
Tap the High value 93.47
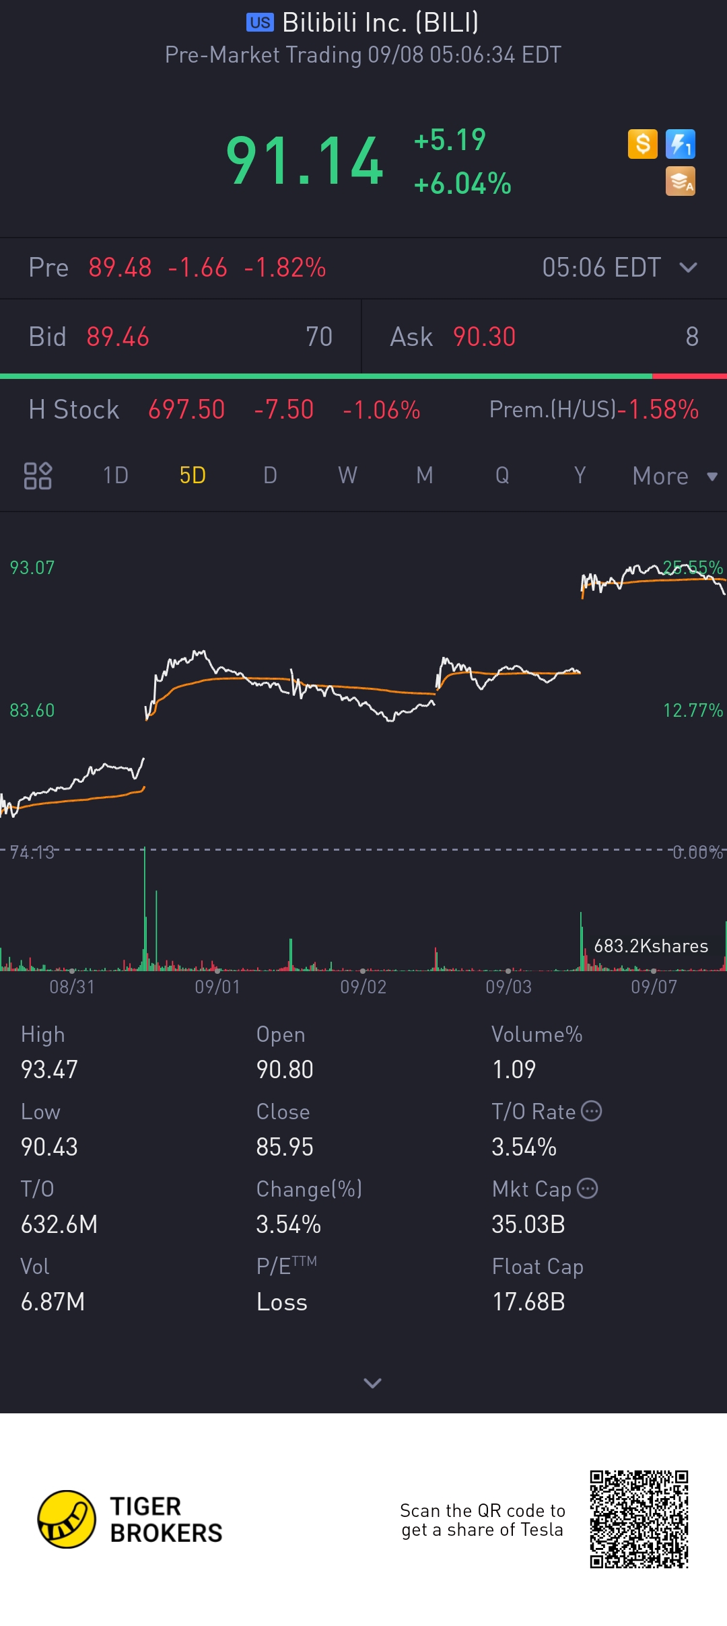[x=49, y=1070]
